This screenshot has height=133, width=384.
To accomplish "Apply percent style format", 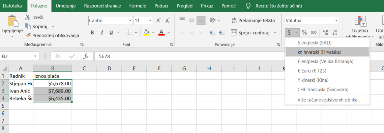I will click(304, 32).
